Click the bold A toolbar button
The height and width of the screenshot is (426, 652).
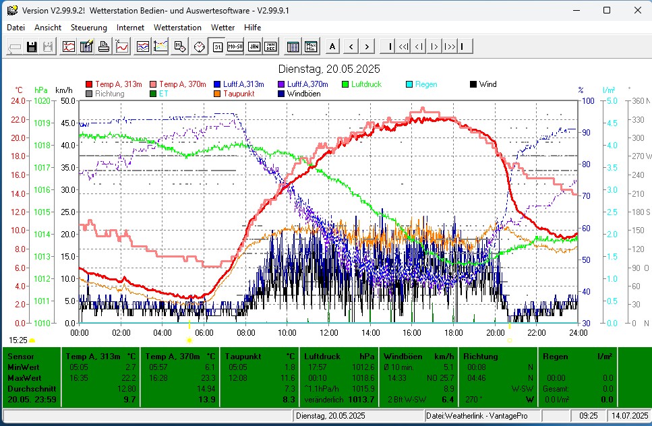coord(332,47)
